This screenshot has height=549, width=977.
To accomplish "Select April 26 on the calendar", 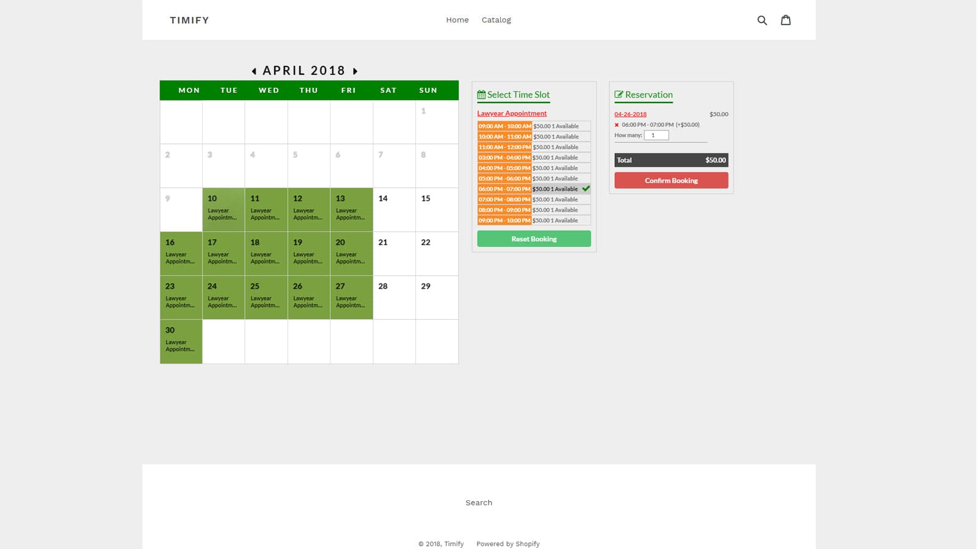I will 308,297.
